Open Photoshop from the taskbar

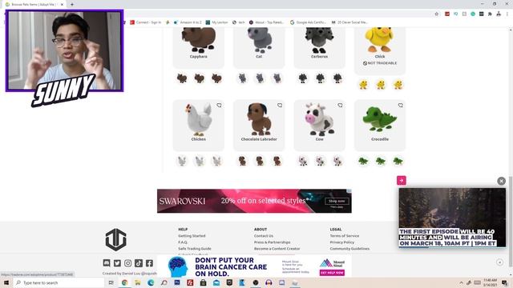177,282
